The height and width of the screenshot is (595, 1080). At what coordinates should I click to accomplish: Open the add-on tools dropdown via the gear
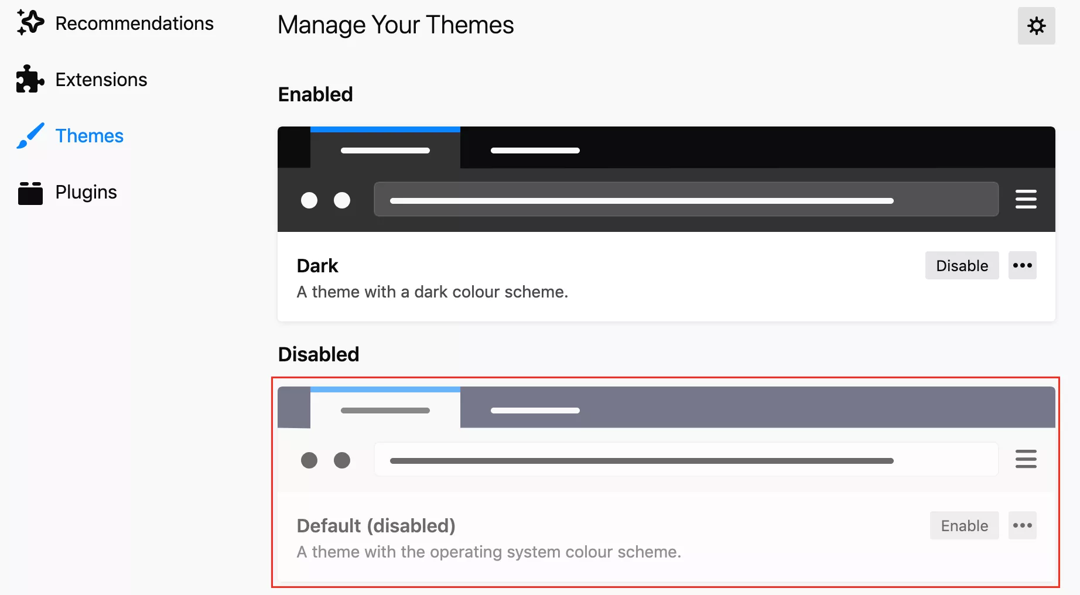coord(1036,26)
